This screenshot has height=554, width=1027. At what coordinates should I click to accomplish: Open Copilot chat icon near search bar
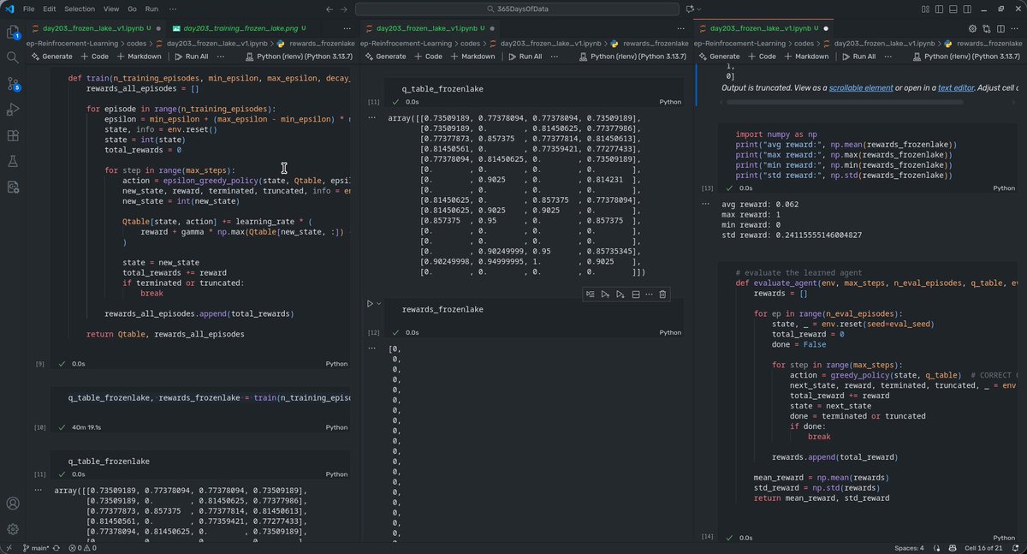[691, 9]
